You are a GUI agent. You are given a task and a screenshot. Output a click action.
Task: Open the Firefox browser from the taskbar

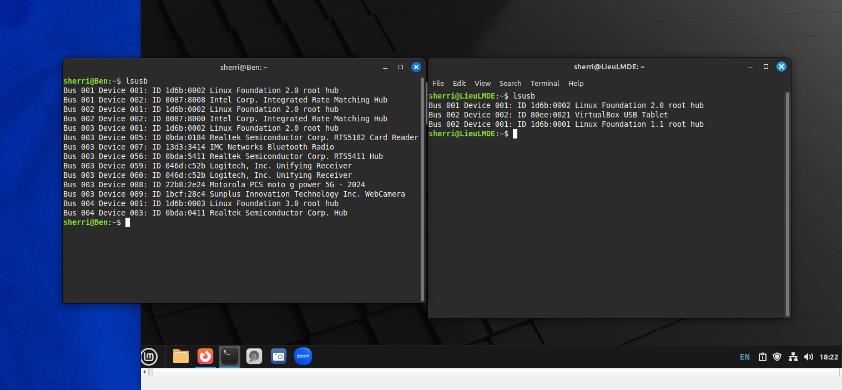click(x=205, y=356)
